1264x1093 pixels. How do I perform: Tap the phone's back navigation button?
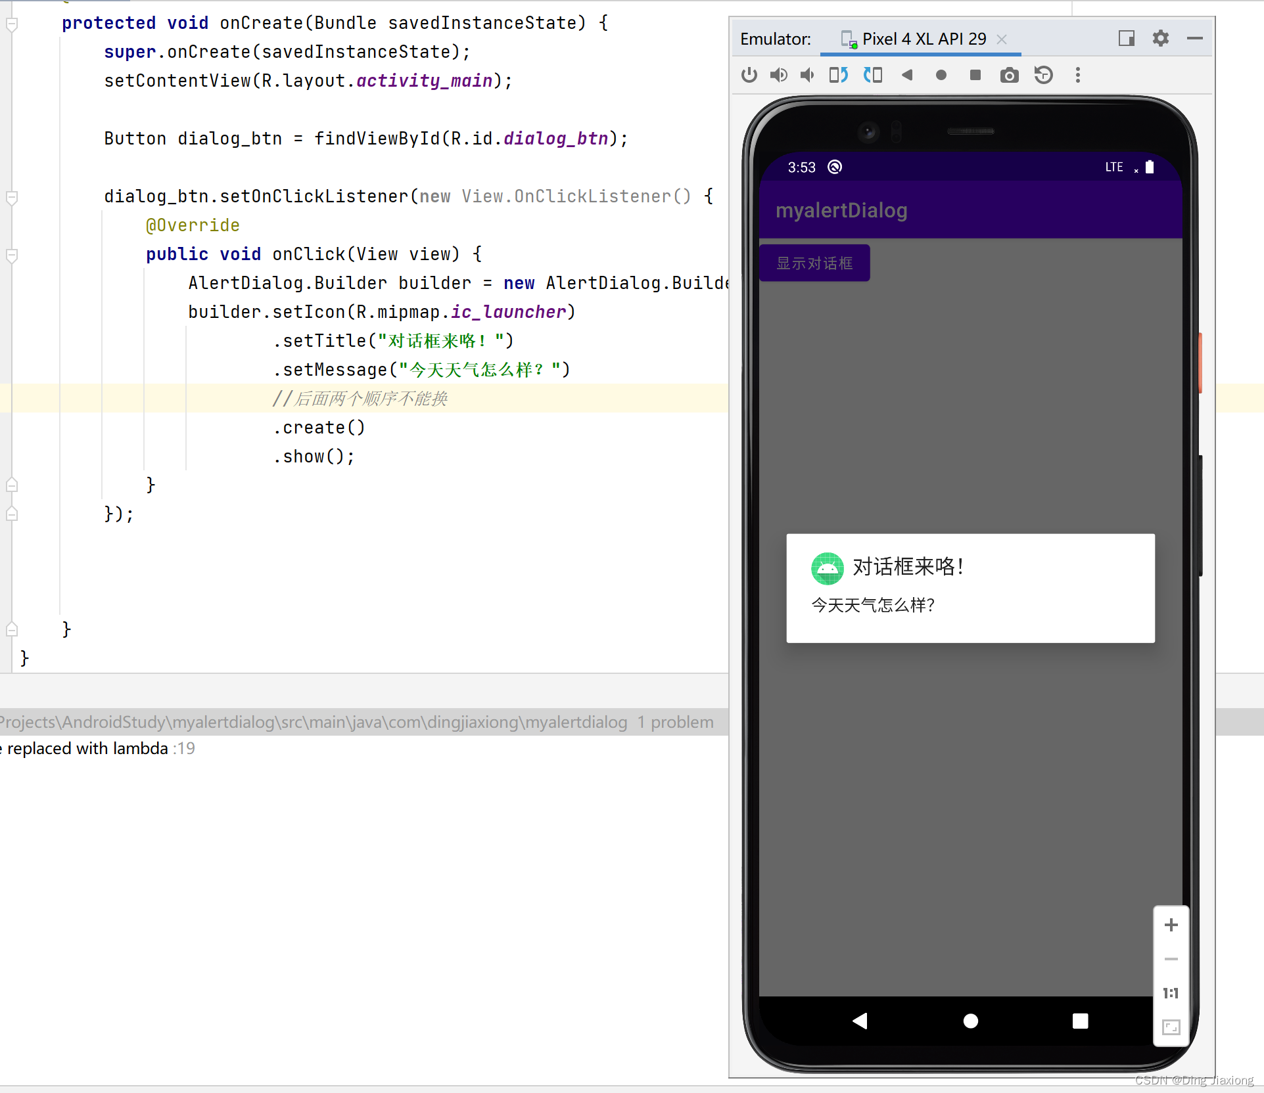pyautogui.click(x=860, y=1021)
